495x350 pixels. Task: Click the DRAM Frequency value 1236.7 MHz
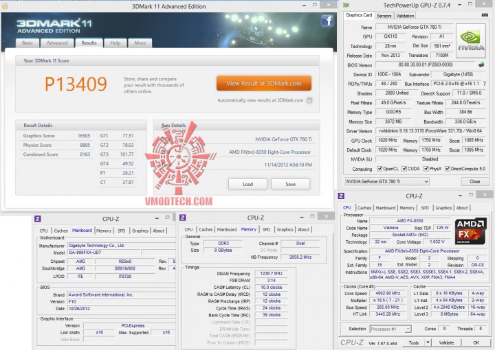click(272, 273)
